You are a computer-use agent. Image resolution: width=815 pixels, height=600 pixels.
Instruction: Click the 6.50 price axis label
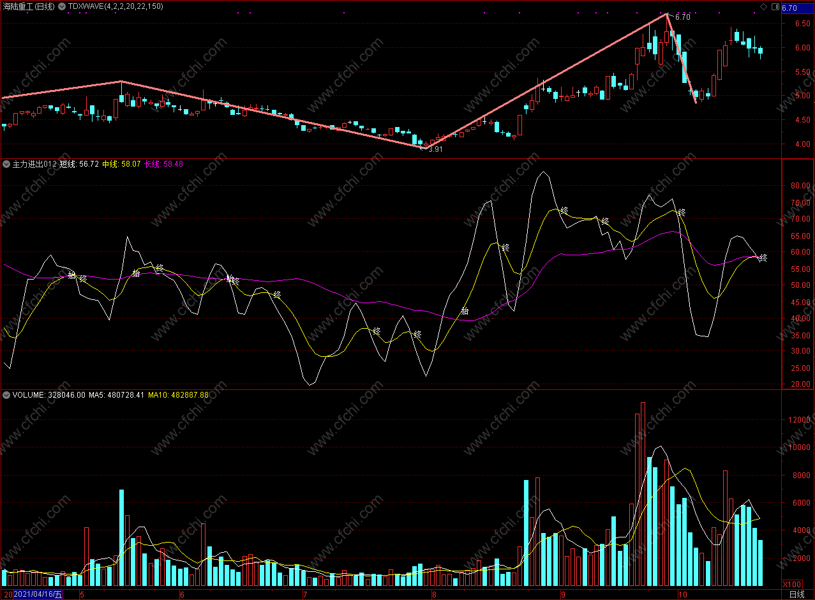click(802, 24)
